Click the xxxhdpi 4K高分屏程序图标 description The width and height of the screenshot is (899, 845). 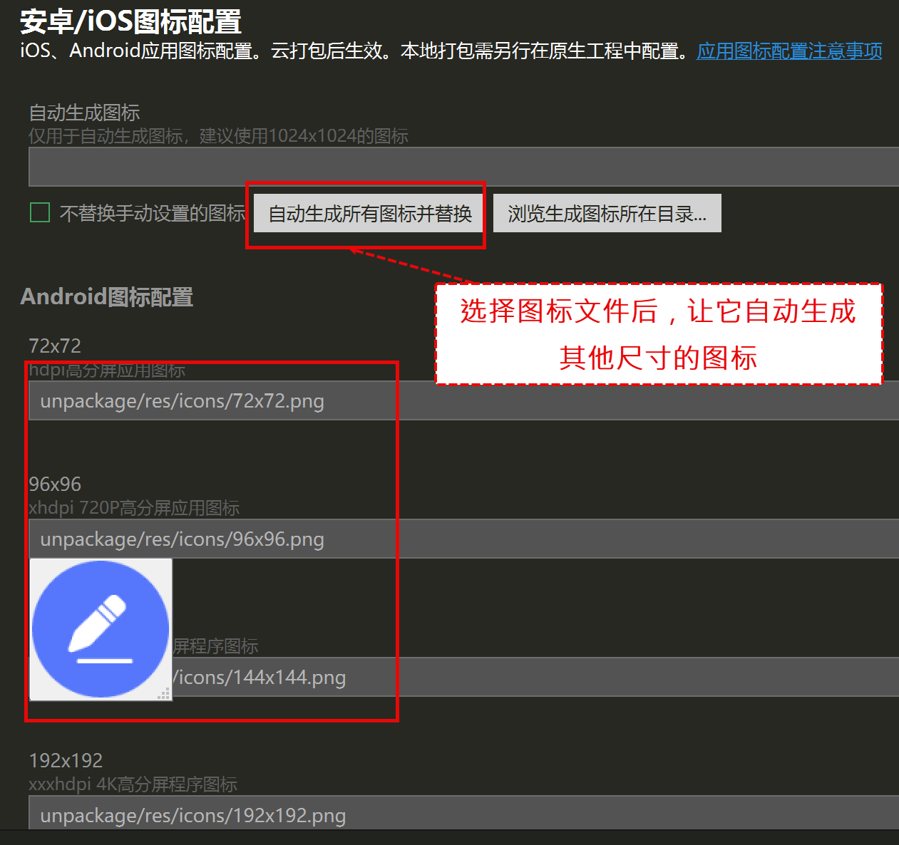(x=133, y=784)
